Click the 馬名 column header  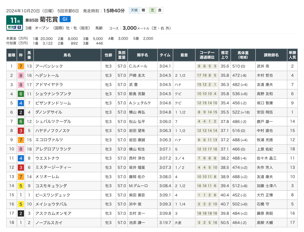point(67,55)
